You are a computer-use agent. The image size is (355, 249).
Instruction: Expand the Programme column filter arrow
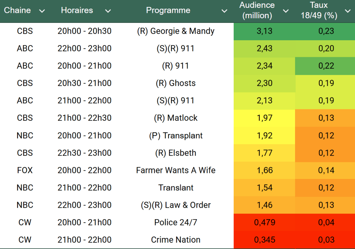224,11
